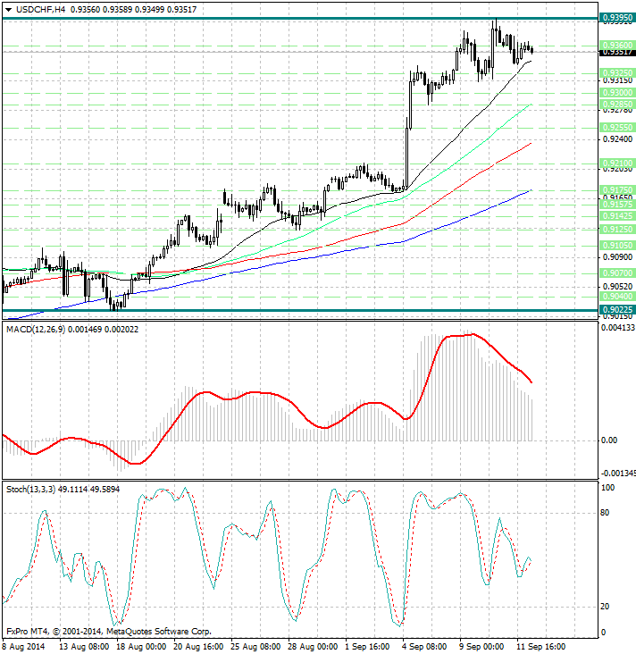Click the 0.92550 price level label
636x654 pixels.
pyautogui.click(x=617, y=127)
